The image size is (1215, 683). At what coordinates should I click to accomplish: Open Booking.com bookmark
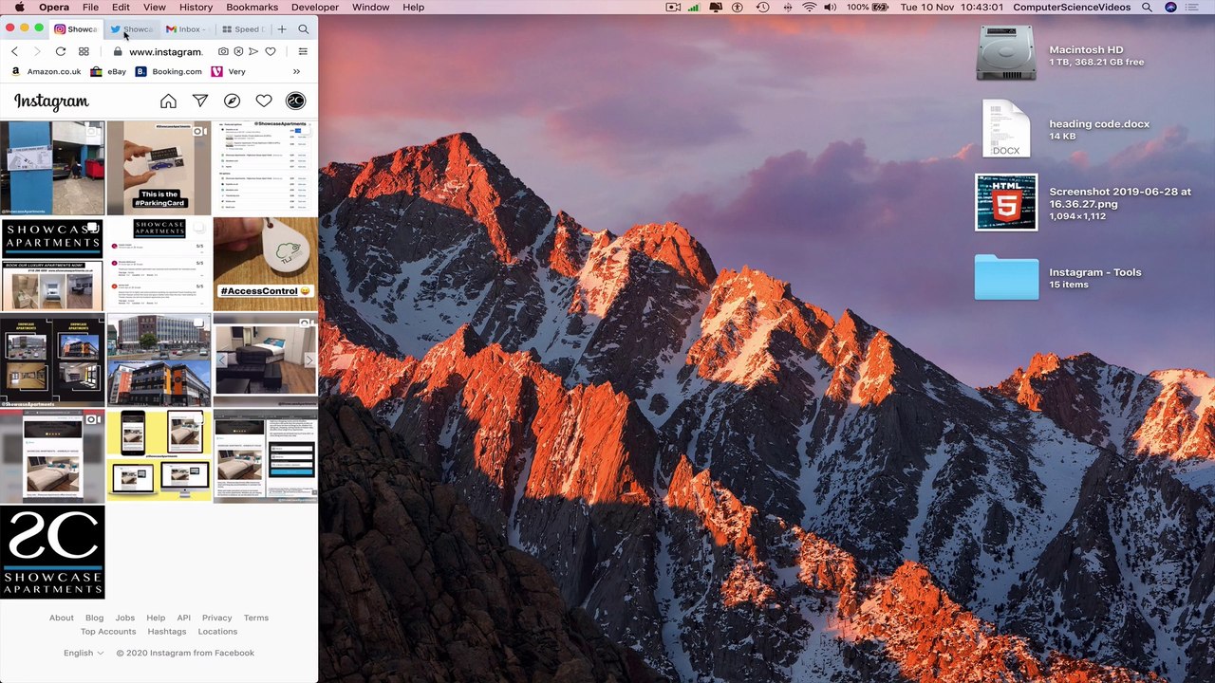[x=169, y=71]
